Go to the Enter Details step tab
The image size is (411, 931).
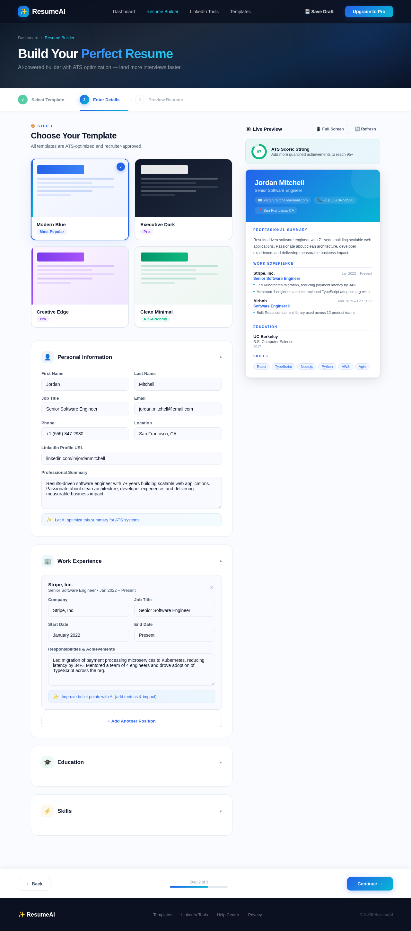click(104, 100)
